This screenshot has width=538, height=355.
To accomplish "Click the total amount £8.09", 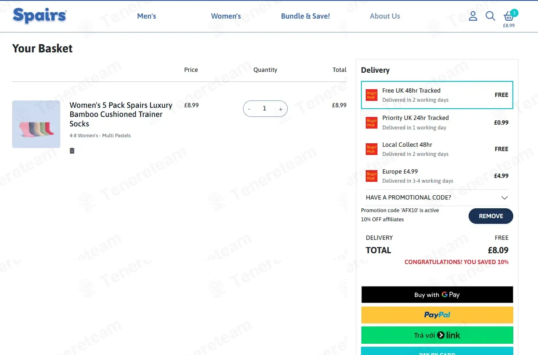I will point(498,250).
